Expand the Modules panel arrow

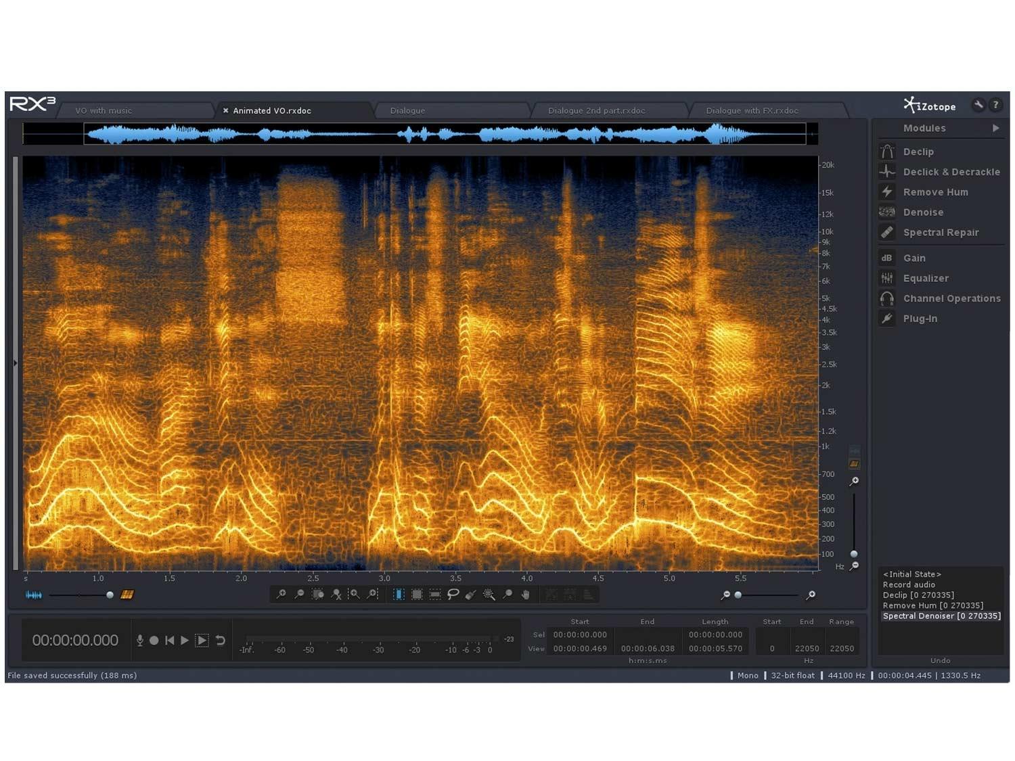click(995, 128)
